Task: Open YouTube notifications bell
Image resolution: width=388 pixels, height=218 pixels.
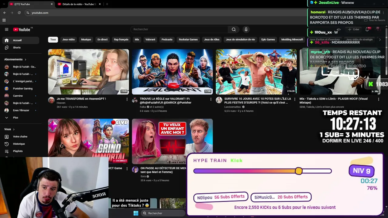Action: [x=367, y=29]
